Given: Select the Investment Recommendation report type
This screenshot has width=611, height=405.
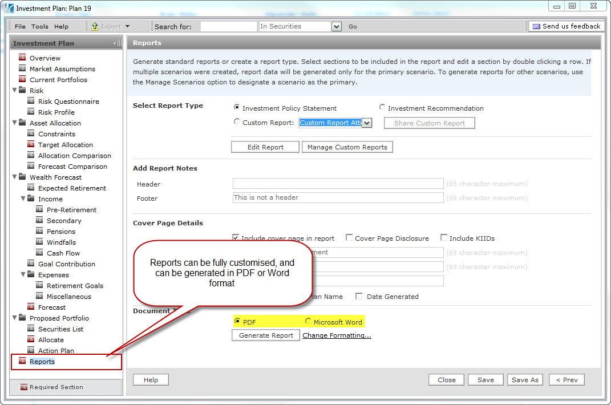Looking at the screenshot, I should pyautogui.click(x=382, y=108).
